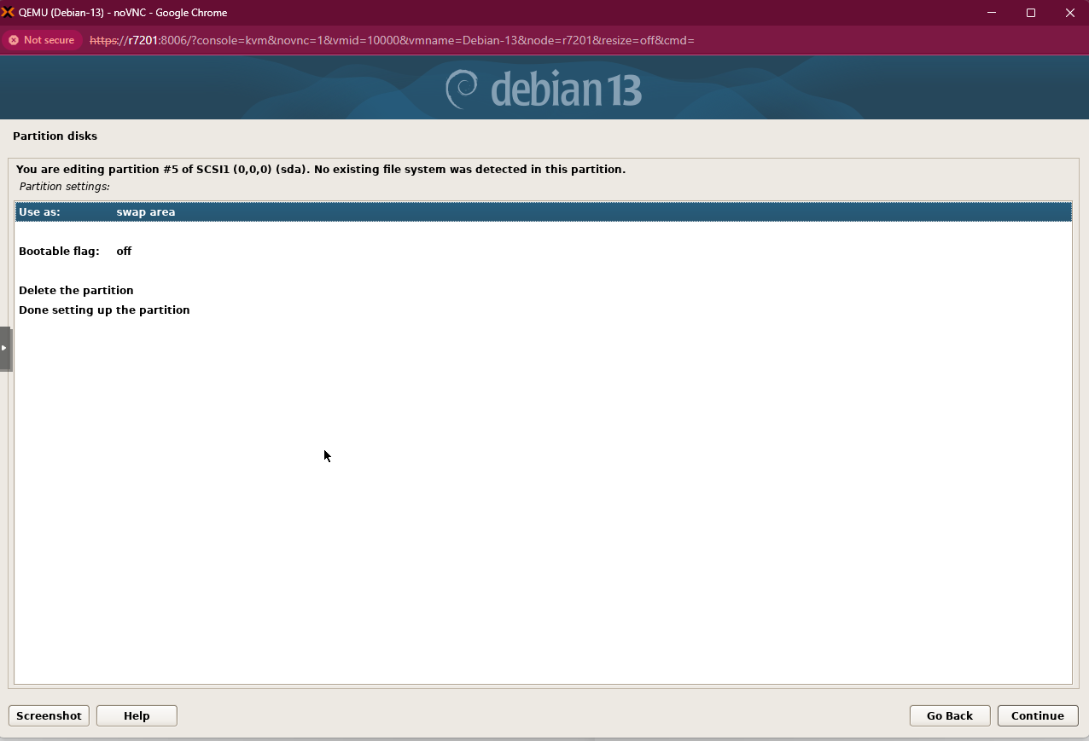Maximize the noVNC Chrome window
1089x741 pixels.
pyautogui.click(x=1031, y=13)
